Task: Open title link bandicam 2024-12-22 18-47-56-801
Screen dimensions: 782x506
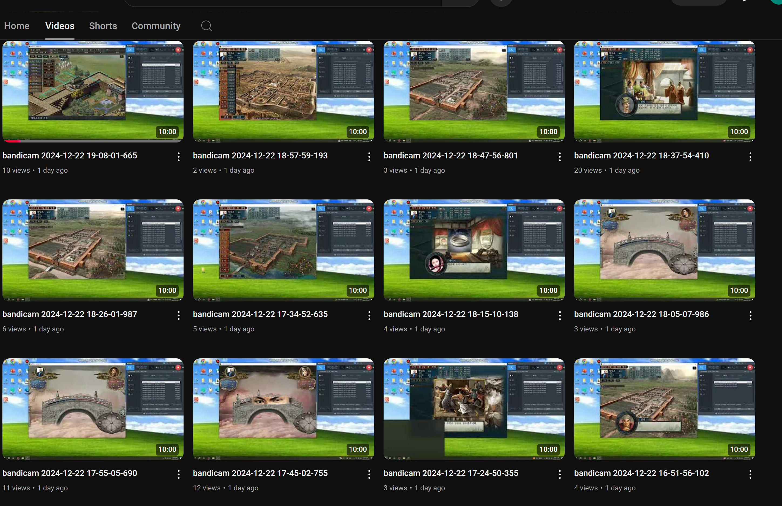Action: (x=451, y=155)
